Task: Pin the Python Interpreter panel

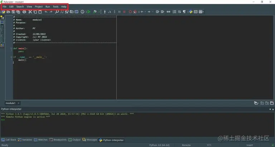Action: [x=270, y=109]
